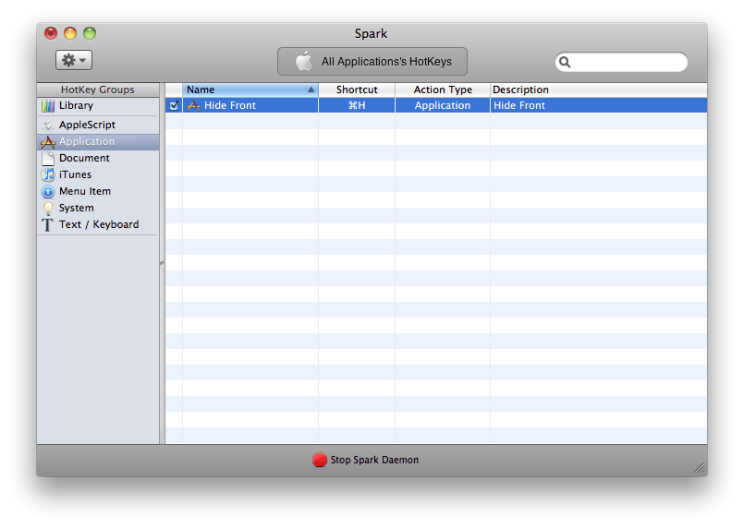Click the window resize grip corner
This screenshot has height=527, width=744.
point(699,468)
